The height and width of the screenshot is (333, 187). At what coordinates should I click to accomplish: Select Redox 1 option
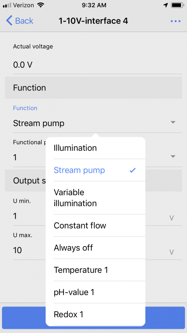[x=69, y=314]
